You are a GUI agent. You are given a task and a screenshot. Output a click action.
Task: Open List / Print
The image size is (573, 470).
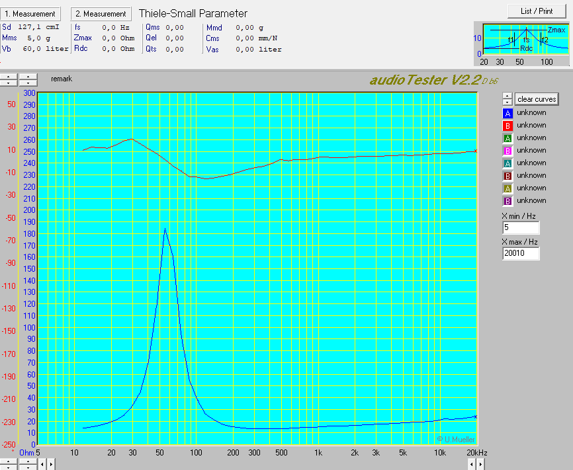pos(537,11)
